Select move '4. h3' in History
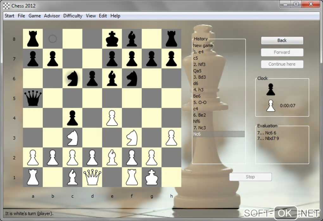Screen dimensions: 323x221 point(218,90)
